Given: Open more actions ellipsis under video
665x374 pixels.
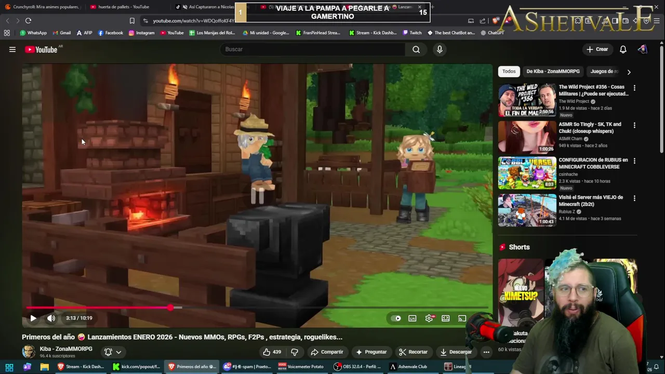Looking at the screenshot, I should point(486,352).
